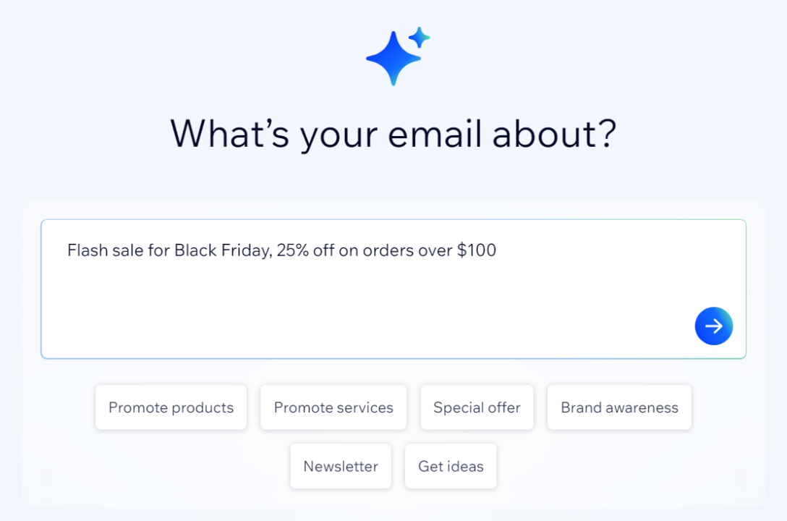Image resolution: width=787 pixels, height=521 pixels.
Task: Pick the Special offer suggestion chip
Action: tap(477, 407)
